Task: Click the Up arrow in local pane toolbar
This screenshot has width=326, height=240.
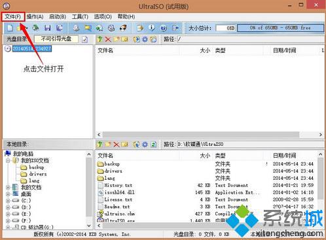Action: pyautogui.click(x=100, y=145)
